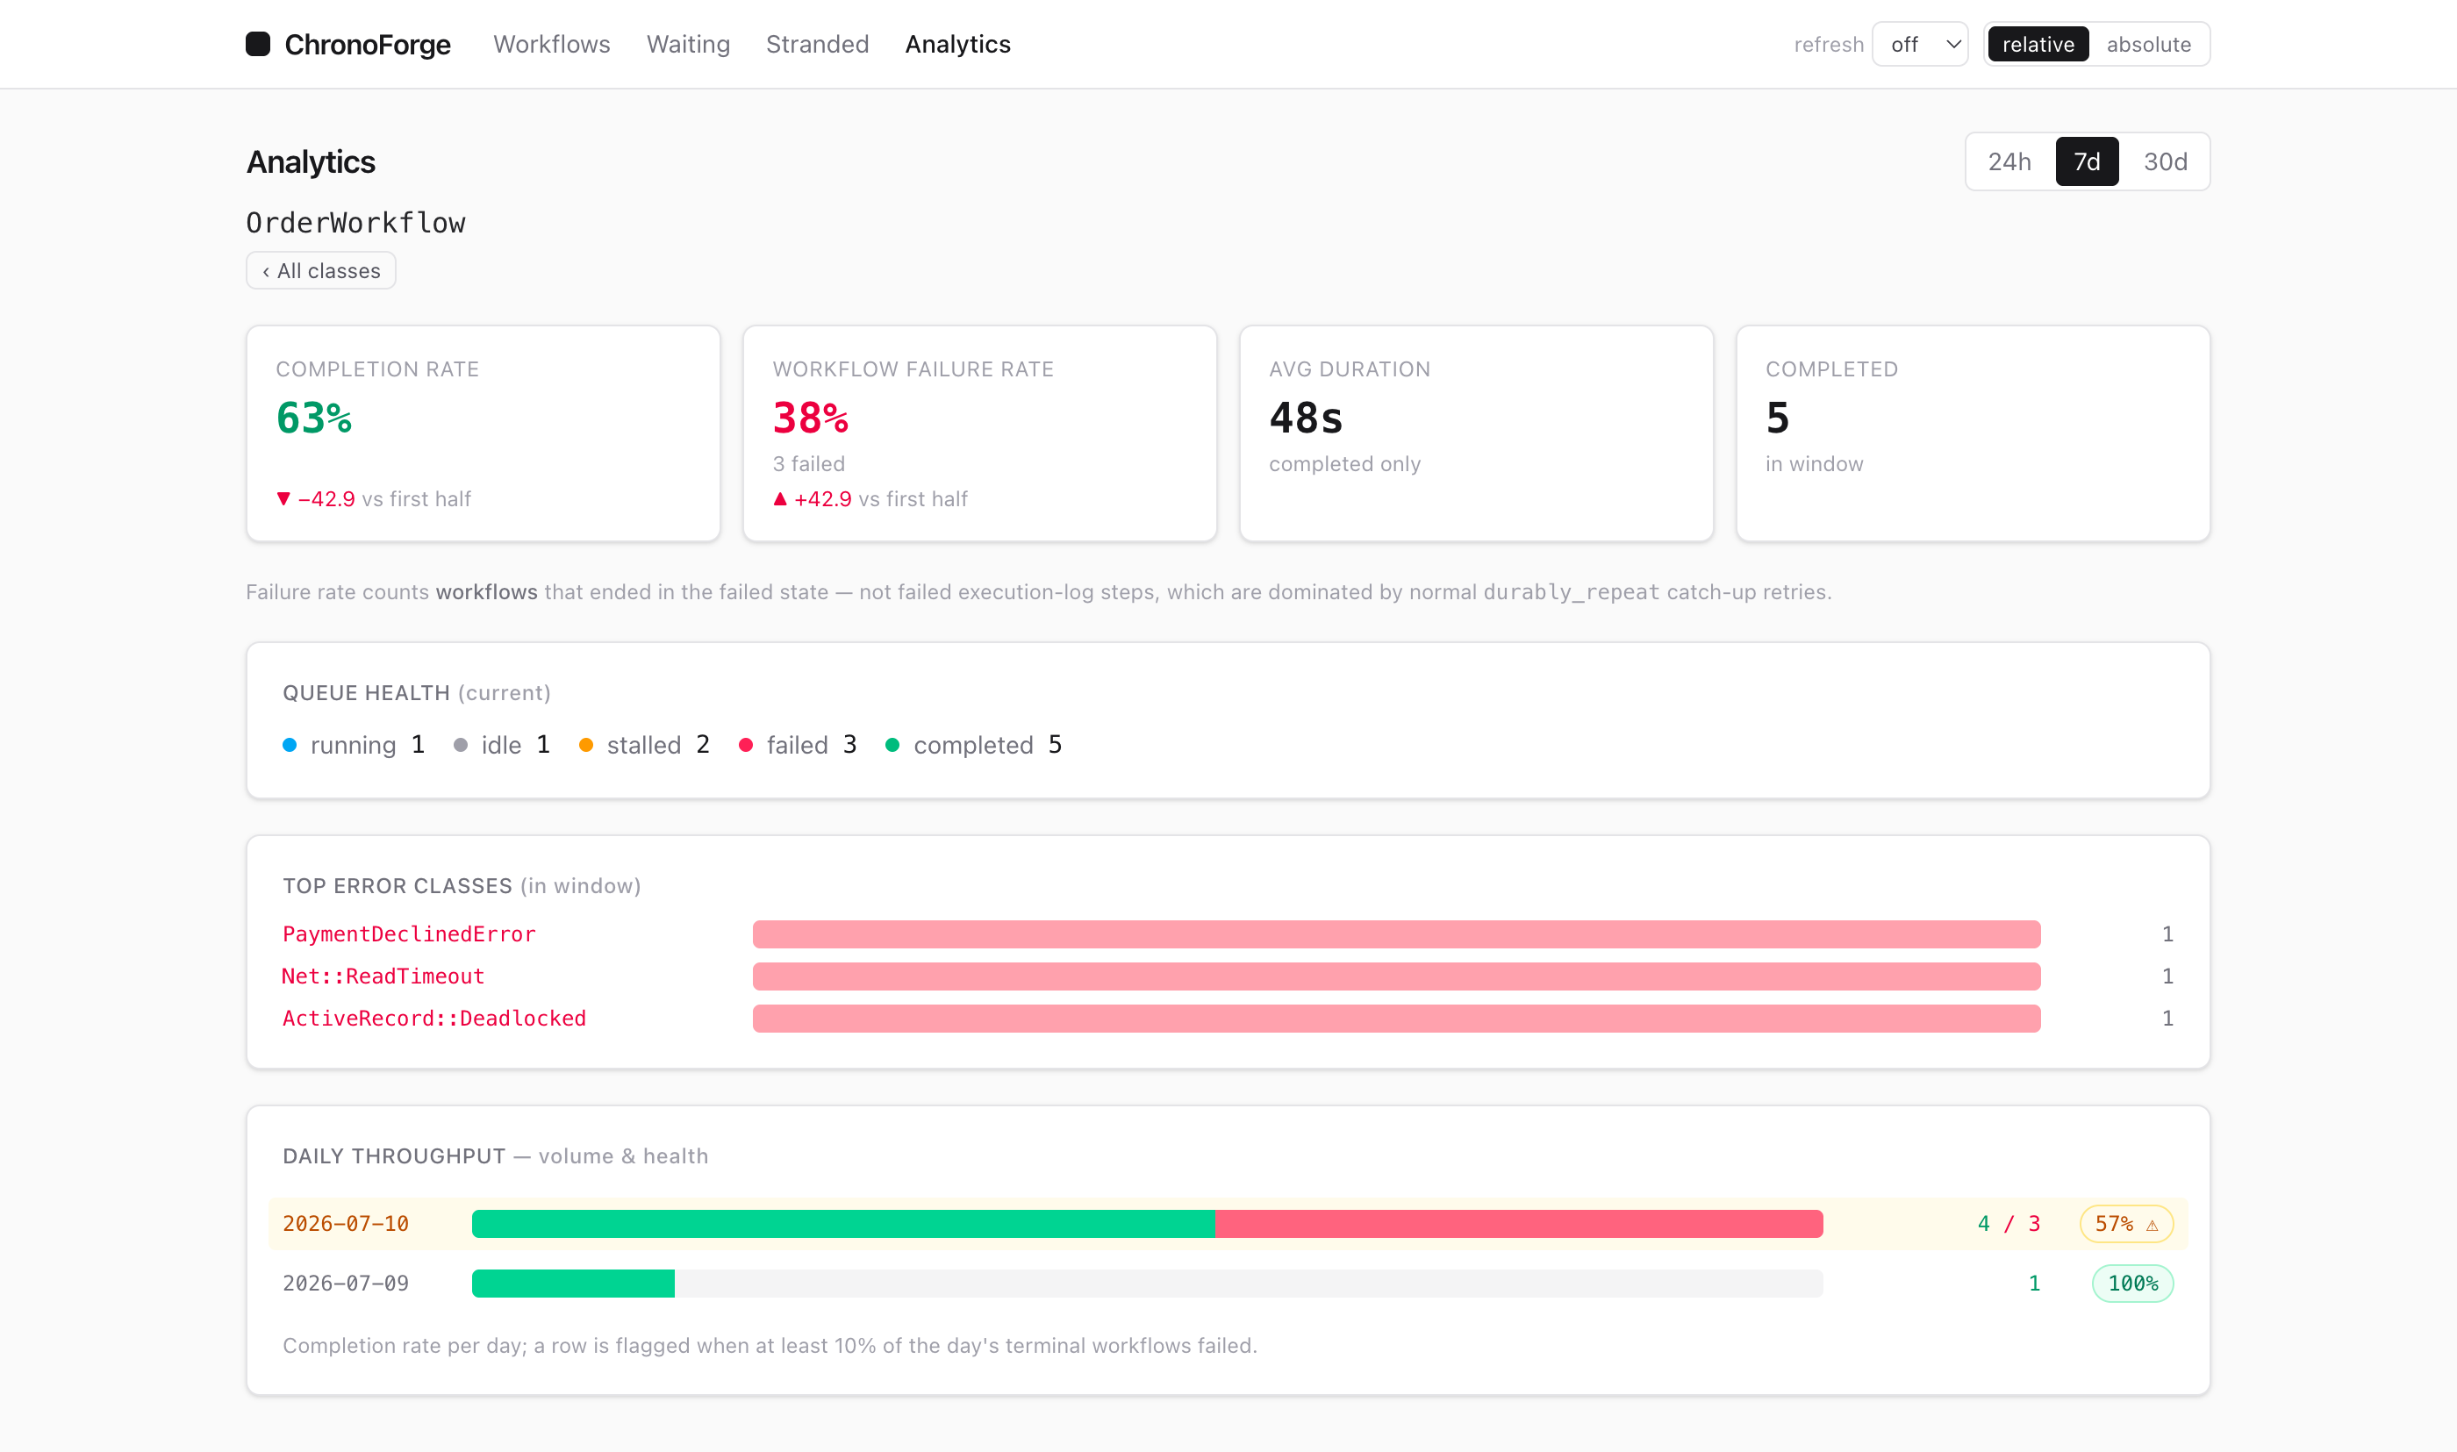Switch to the Stranded tab
Viewport: 2457px width, 1452px height.
(x=817, y=44)
